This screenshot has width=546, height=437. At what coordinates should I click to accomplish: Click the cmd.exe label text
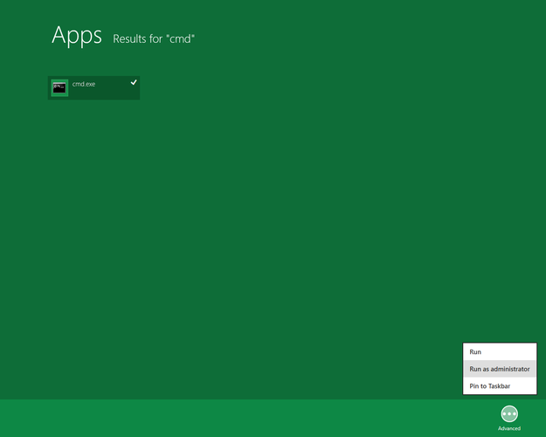84,84
